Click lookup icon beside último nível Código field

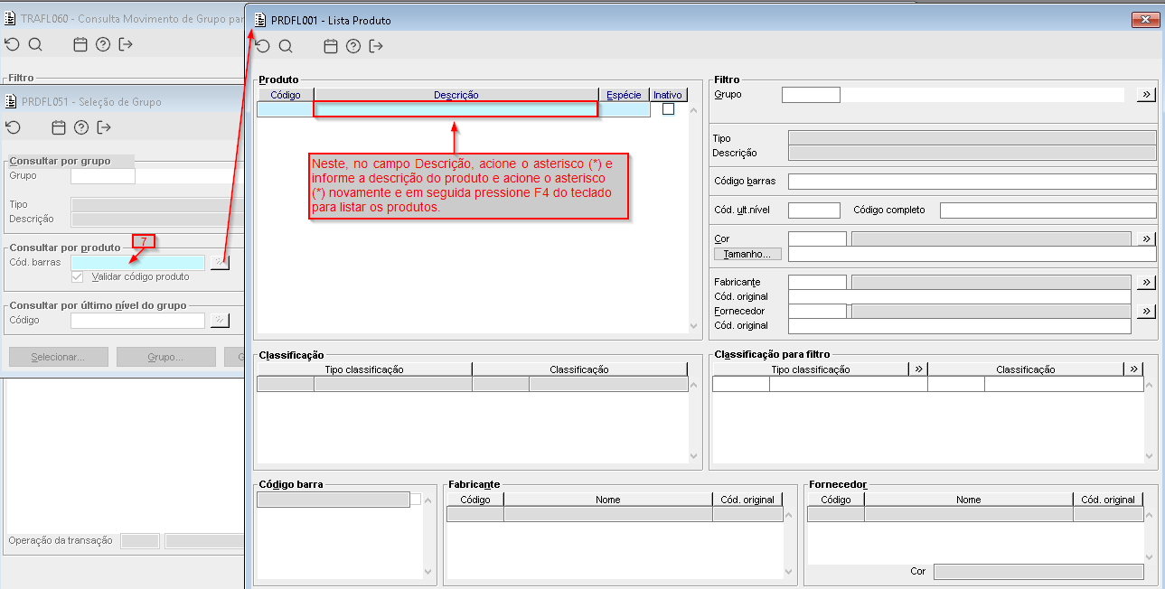pos(220,320)
